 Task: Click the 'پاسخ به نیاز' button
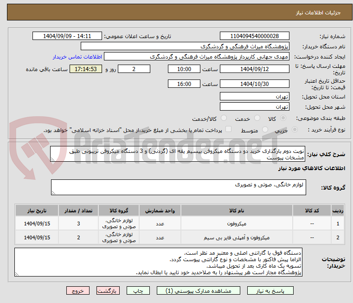coord(270,290)
